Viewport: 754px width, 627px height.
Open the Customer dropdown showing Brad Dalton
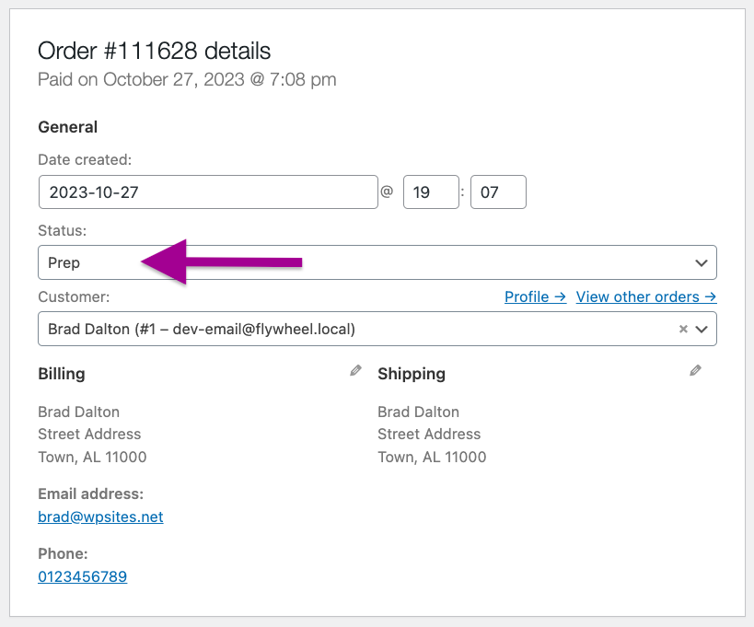click(x=350, y=329)
